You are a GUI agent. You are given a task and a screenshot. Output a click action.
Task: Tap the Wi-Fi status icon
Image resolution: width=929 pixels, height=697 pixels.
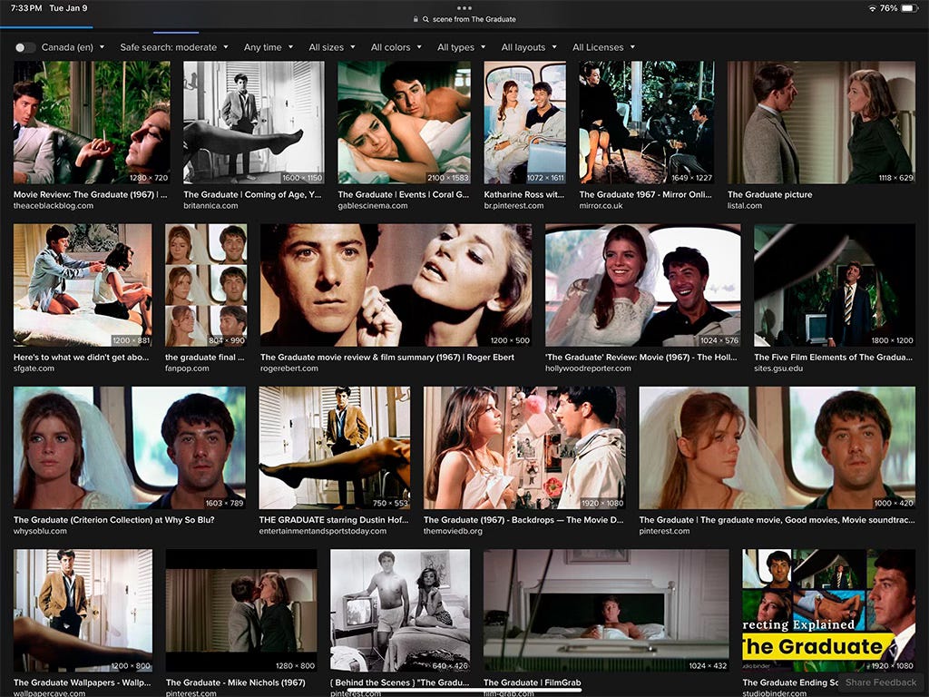[872, 8]
